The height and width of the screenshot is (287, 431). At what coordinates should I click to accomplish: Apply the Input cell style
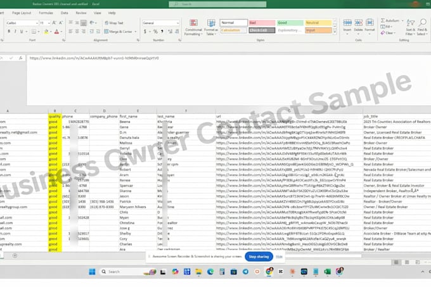pos(318,30)
